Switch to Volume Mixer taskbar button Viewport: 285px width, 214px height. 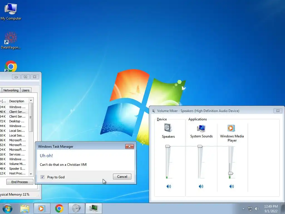77,208
